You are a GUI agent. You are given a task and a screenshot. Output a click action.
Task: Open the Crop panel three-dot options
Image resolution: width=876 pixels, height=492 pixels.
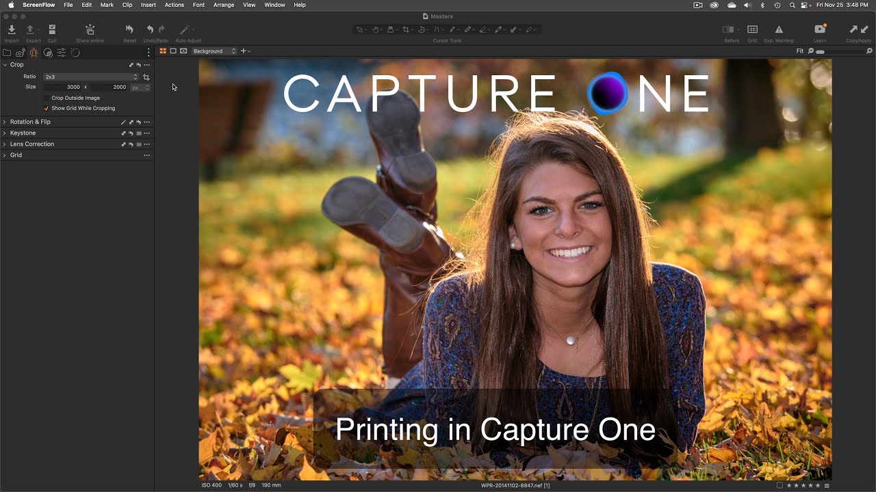[146, 65]
